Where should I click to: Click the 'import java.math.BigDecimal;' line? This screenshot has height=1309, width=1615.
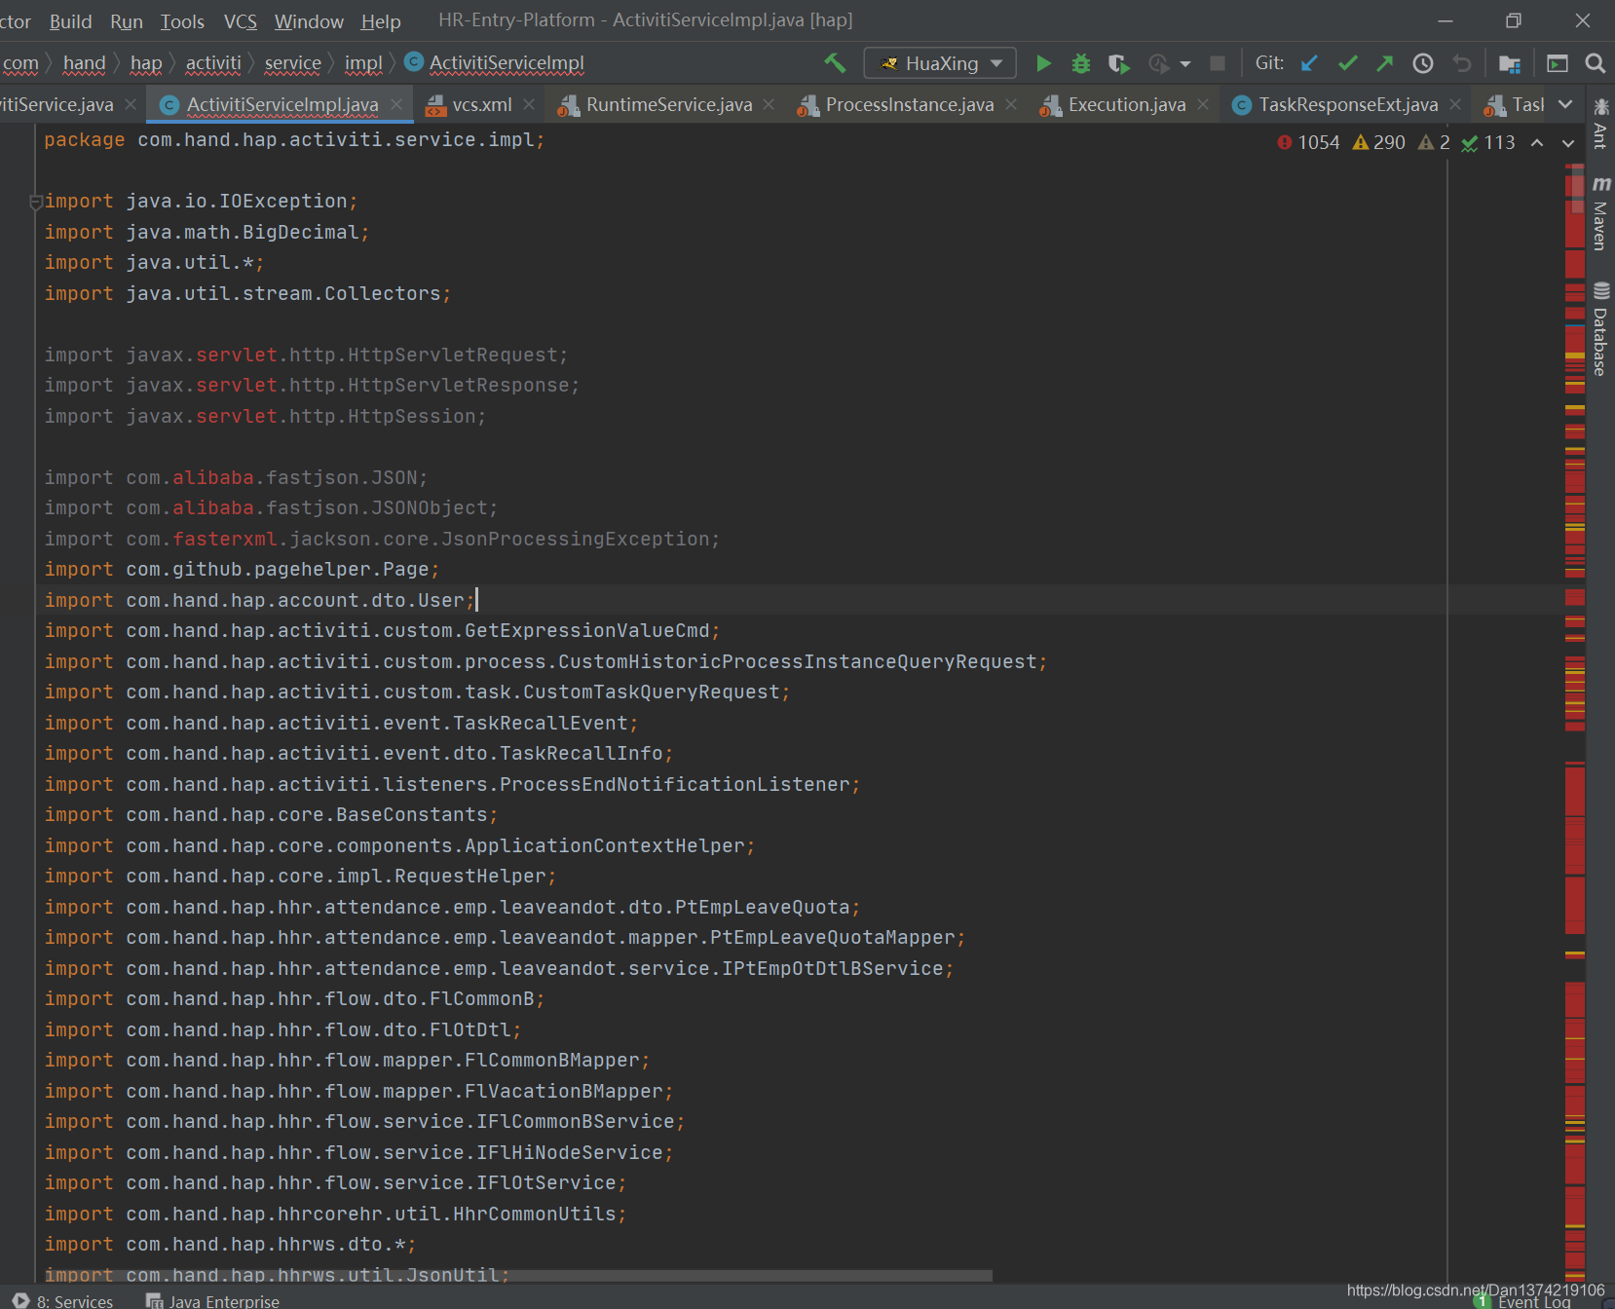click(207, 233)
